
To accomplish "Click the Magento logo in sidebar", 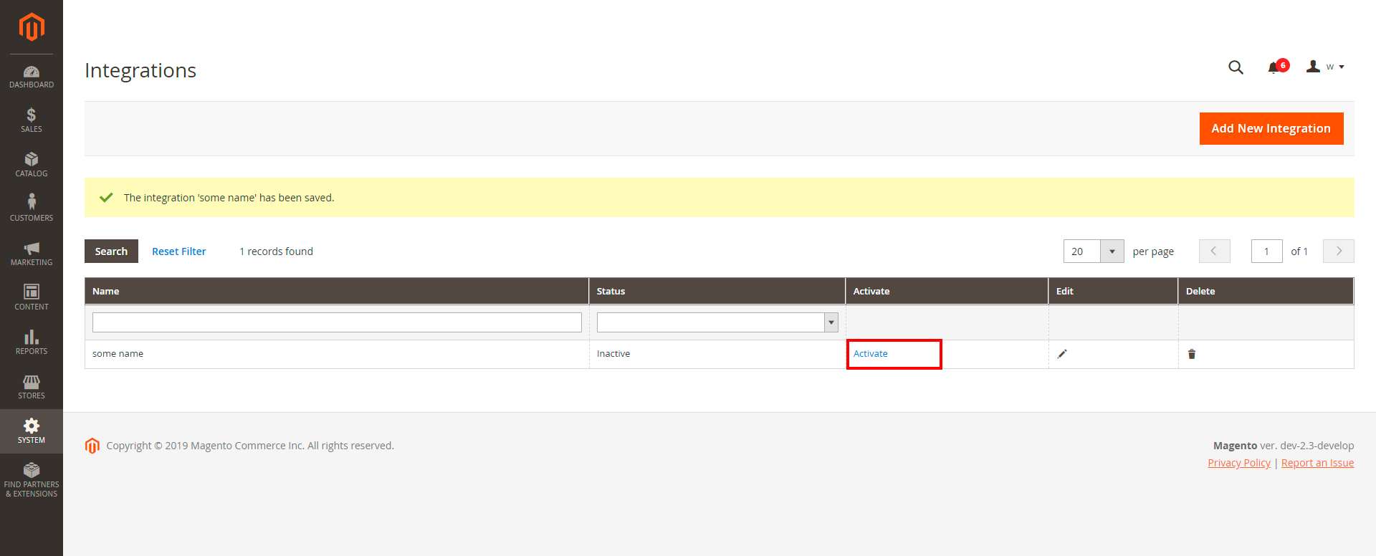I will (32, 27).
